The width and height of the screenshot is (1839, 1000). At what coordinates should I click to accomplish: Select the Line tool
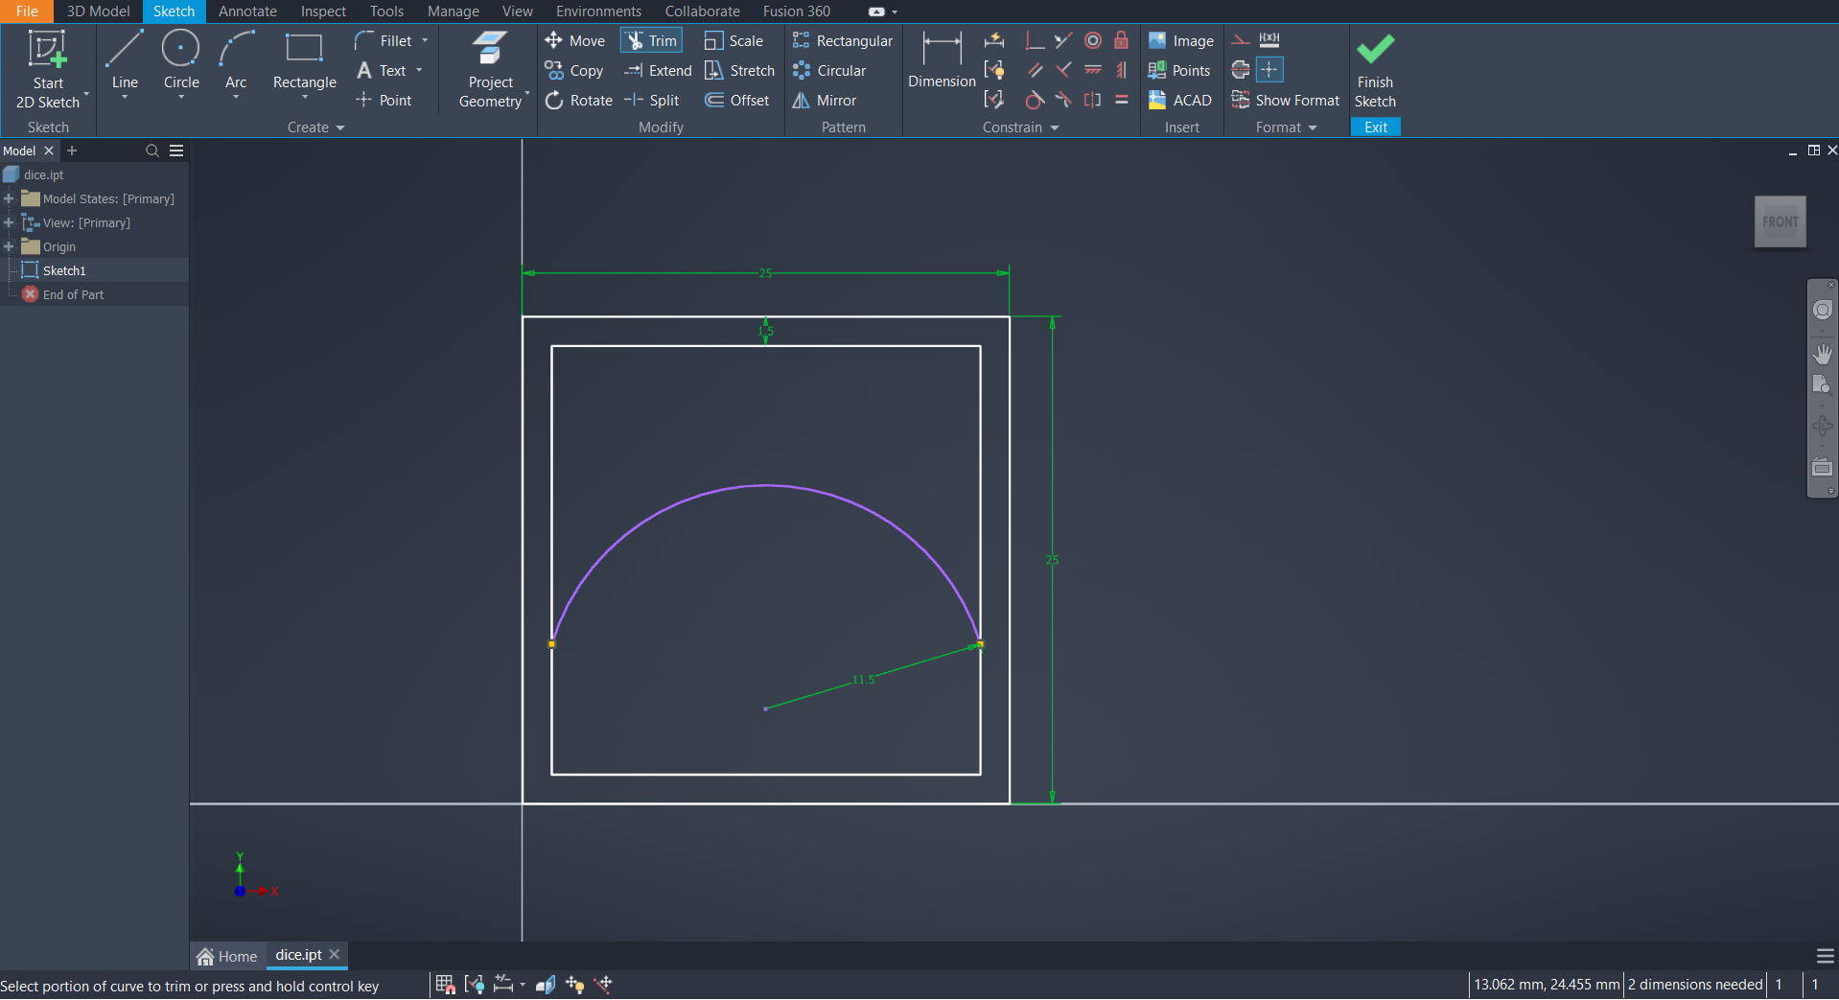[125, 61]
